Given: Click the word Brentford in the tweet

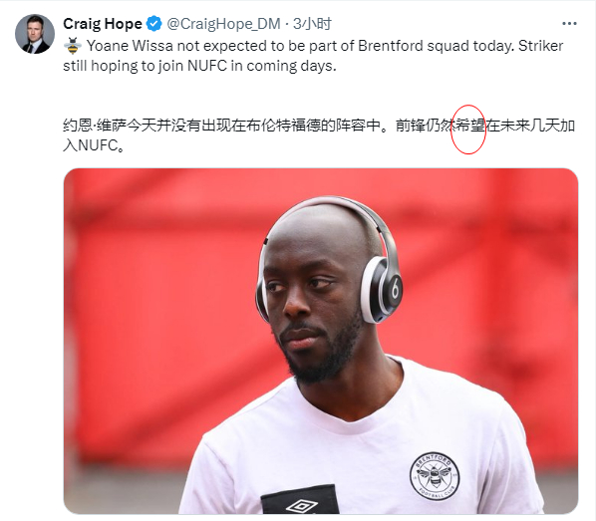Looking at the screenshot, I should pos(391,46).
